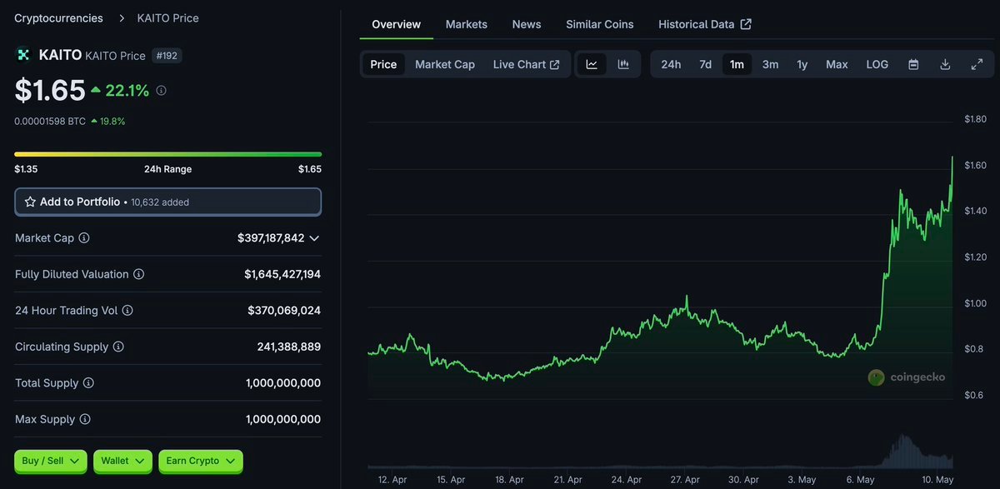Image resolution: width=1000 pixels, height=489 pixels.
Task: Open the Buy / Sell dropdown
Action: point(51,461)
